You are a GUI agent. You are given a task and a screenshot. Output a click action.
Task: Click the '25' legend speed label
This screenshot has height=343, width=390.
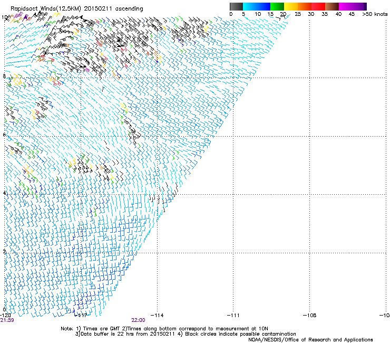point(298,14)
